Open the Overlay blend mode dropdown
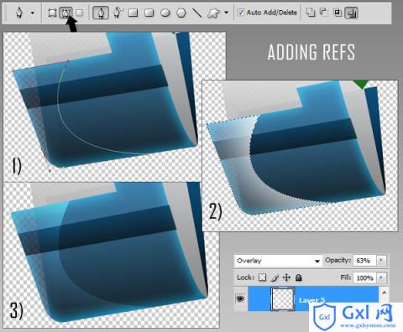This screenshot has height=332, width=403. (278, 261)
